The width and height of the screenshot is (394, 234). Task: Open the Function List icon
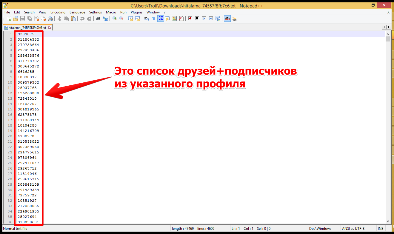pyautogui.click(x=181, y=19)
